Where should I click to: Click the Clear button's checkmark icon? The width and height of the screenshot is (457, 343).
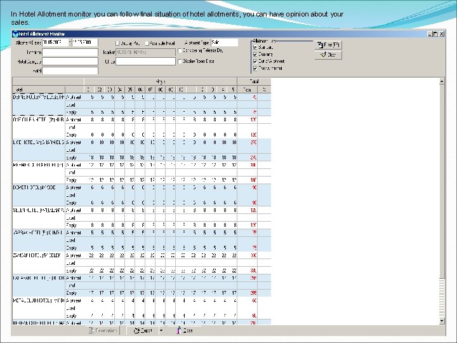pos(323,55)
